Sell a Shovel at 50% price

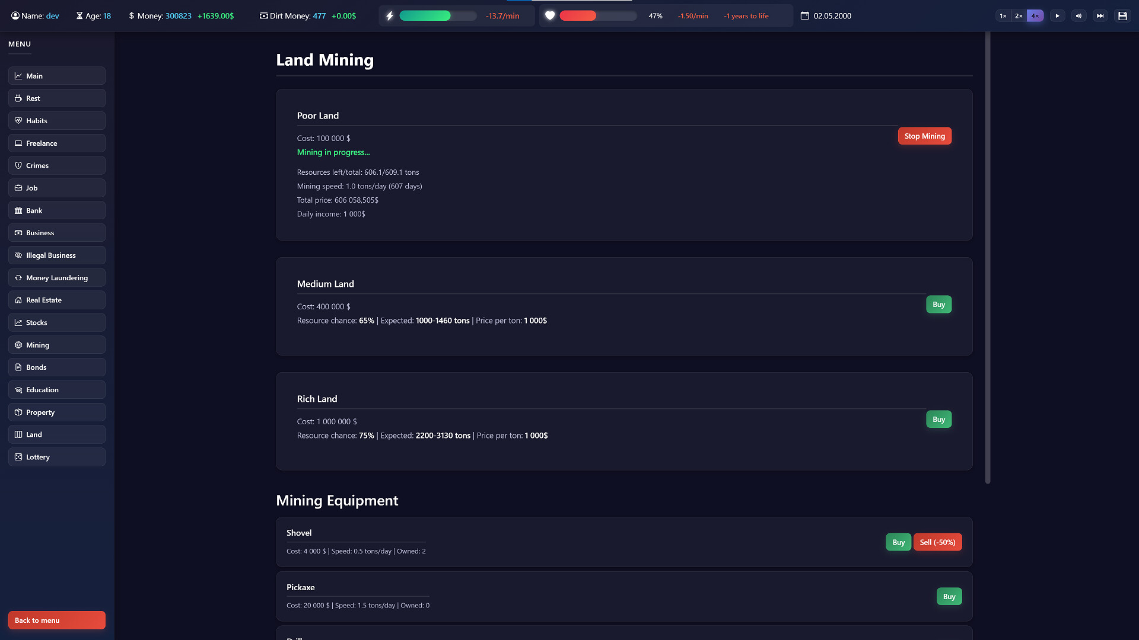click(937, 542)
